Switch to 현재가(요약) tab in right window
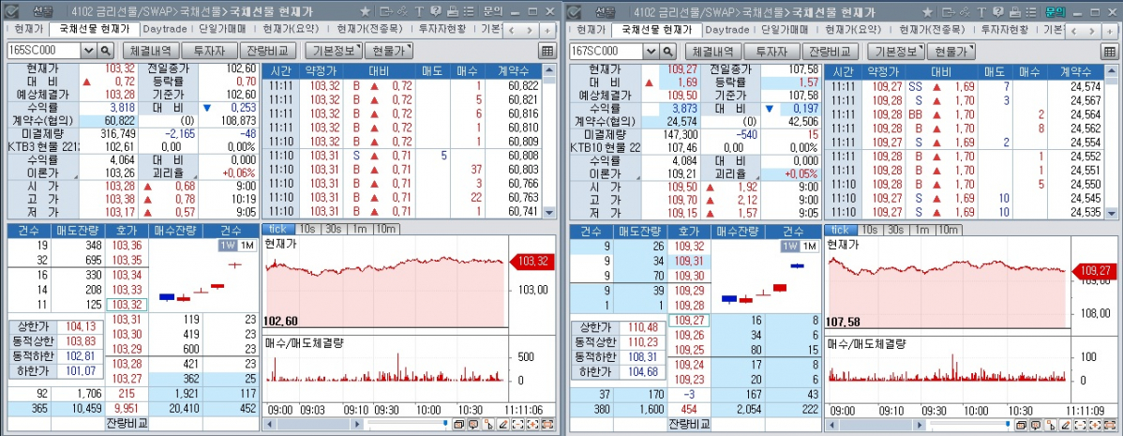Image resolution: width=1123 pixels, height=436 pixels. (x=853, y=29)
